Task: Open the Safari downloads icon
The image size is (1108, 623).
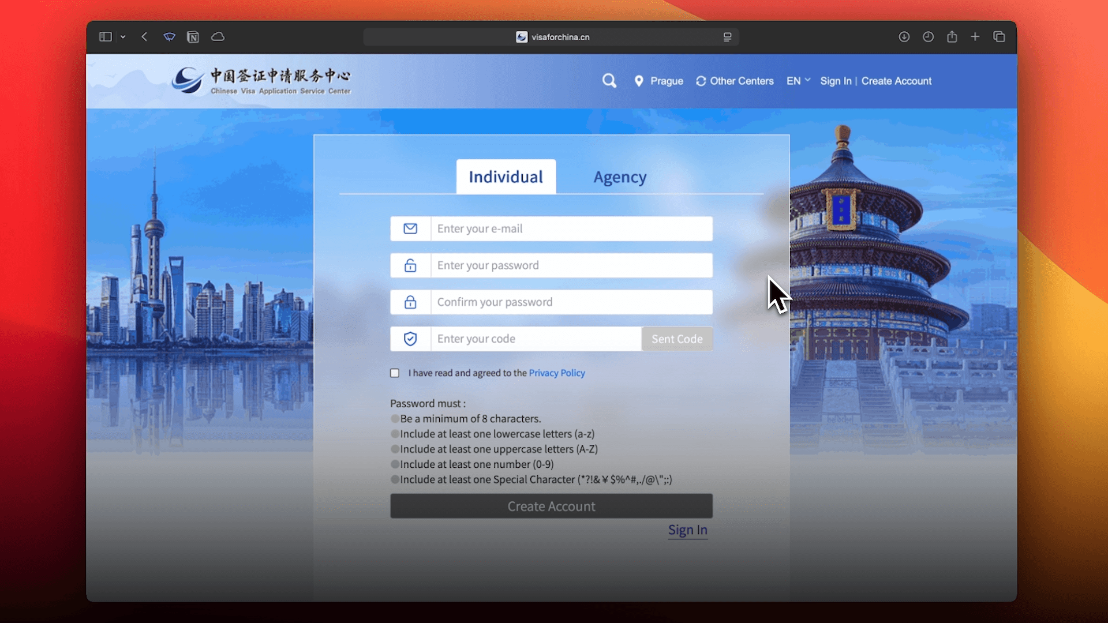Action: pos(904,37)
